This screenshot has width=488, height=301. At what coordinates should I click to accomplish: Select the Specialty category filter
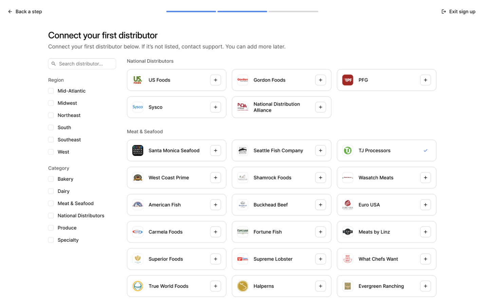(51, 240)
